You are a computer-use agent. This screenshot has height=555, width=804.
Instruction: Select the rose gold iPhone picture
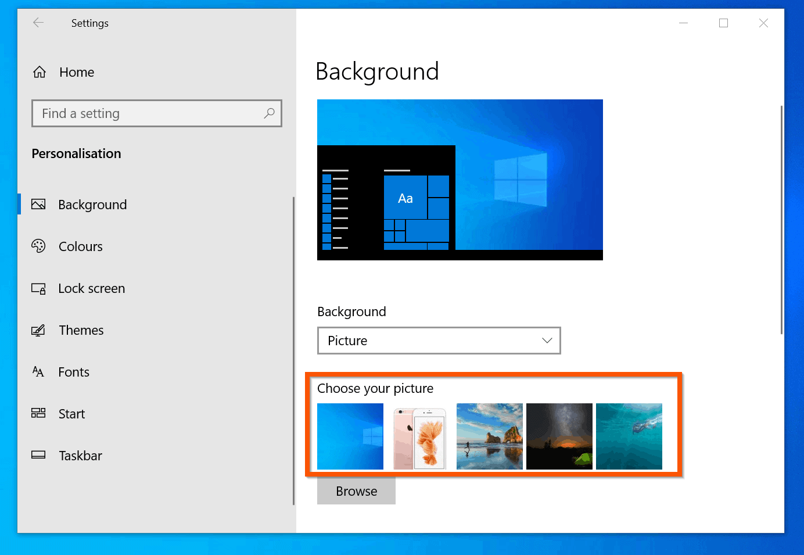click(419, 436)
